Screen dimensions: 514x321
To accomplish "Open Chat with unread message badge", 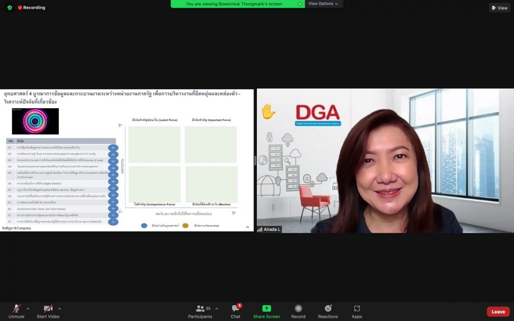I will pos(236,311).
